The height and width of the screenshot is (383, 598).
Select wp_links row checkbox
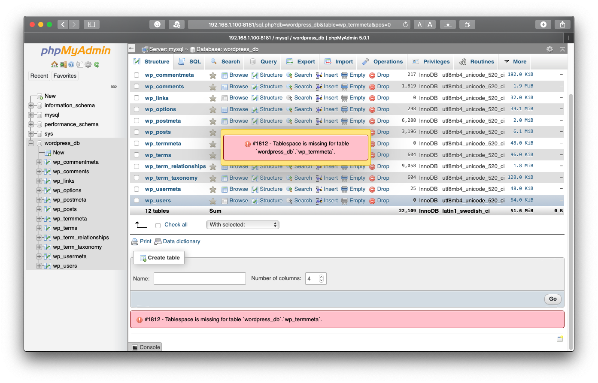(137, 98)
